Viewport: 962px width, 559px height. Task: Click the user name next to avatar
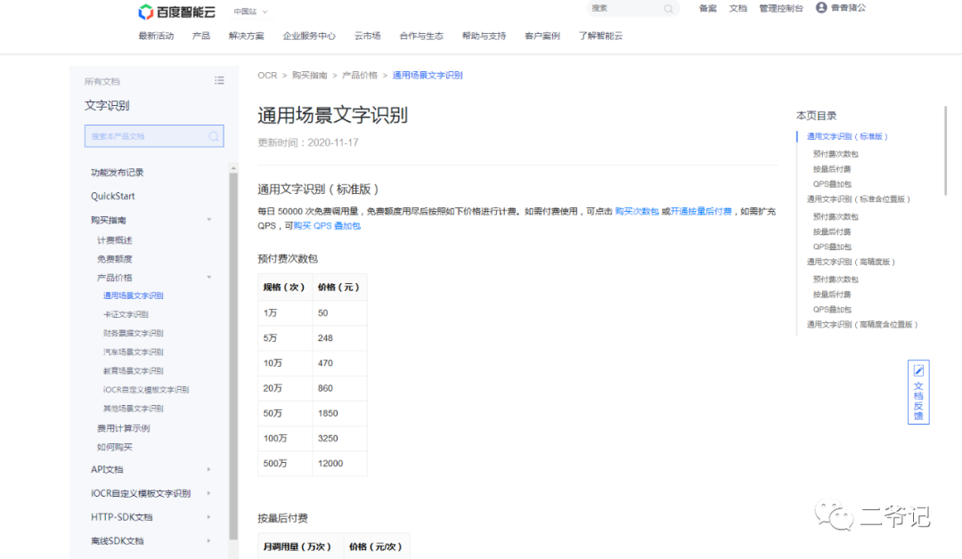pos(849,8)
